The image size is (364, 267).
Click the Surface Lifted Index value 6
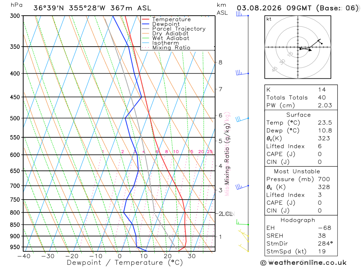320,146
